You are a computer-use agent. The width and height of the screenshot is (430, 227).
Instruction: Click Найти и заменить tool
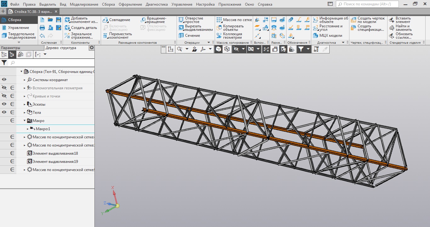click(400, 28)
